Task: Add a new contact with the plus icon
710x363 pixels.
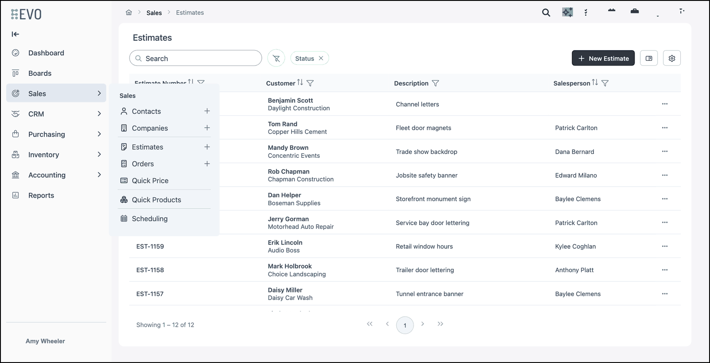Action: coord(207,111)
